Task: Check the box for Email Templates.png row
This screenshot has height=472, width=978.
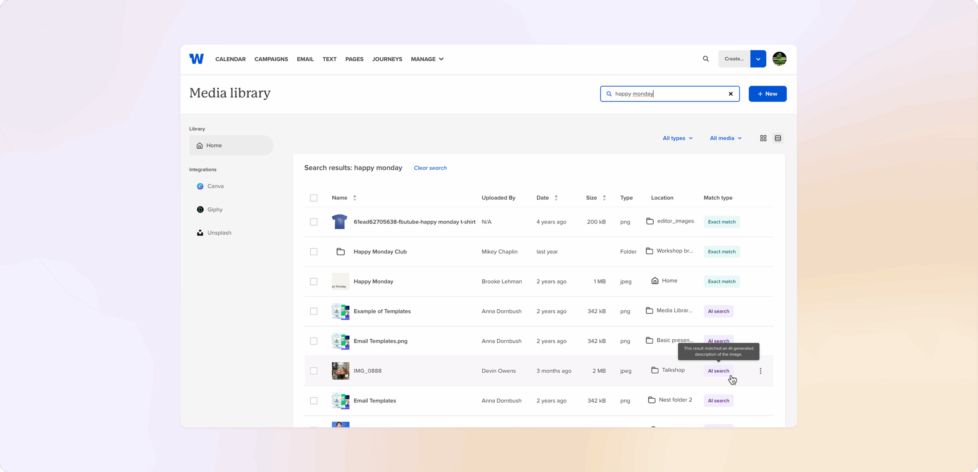Action: [x=314, y=341]
